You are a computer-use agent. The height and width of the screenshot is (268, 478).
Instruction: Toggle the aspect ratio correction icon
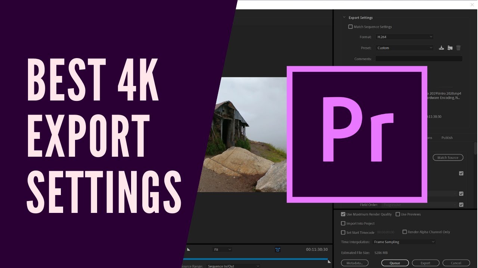tap(277, 249)
